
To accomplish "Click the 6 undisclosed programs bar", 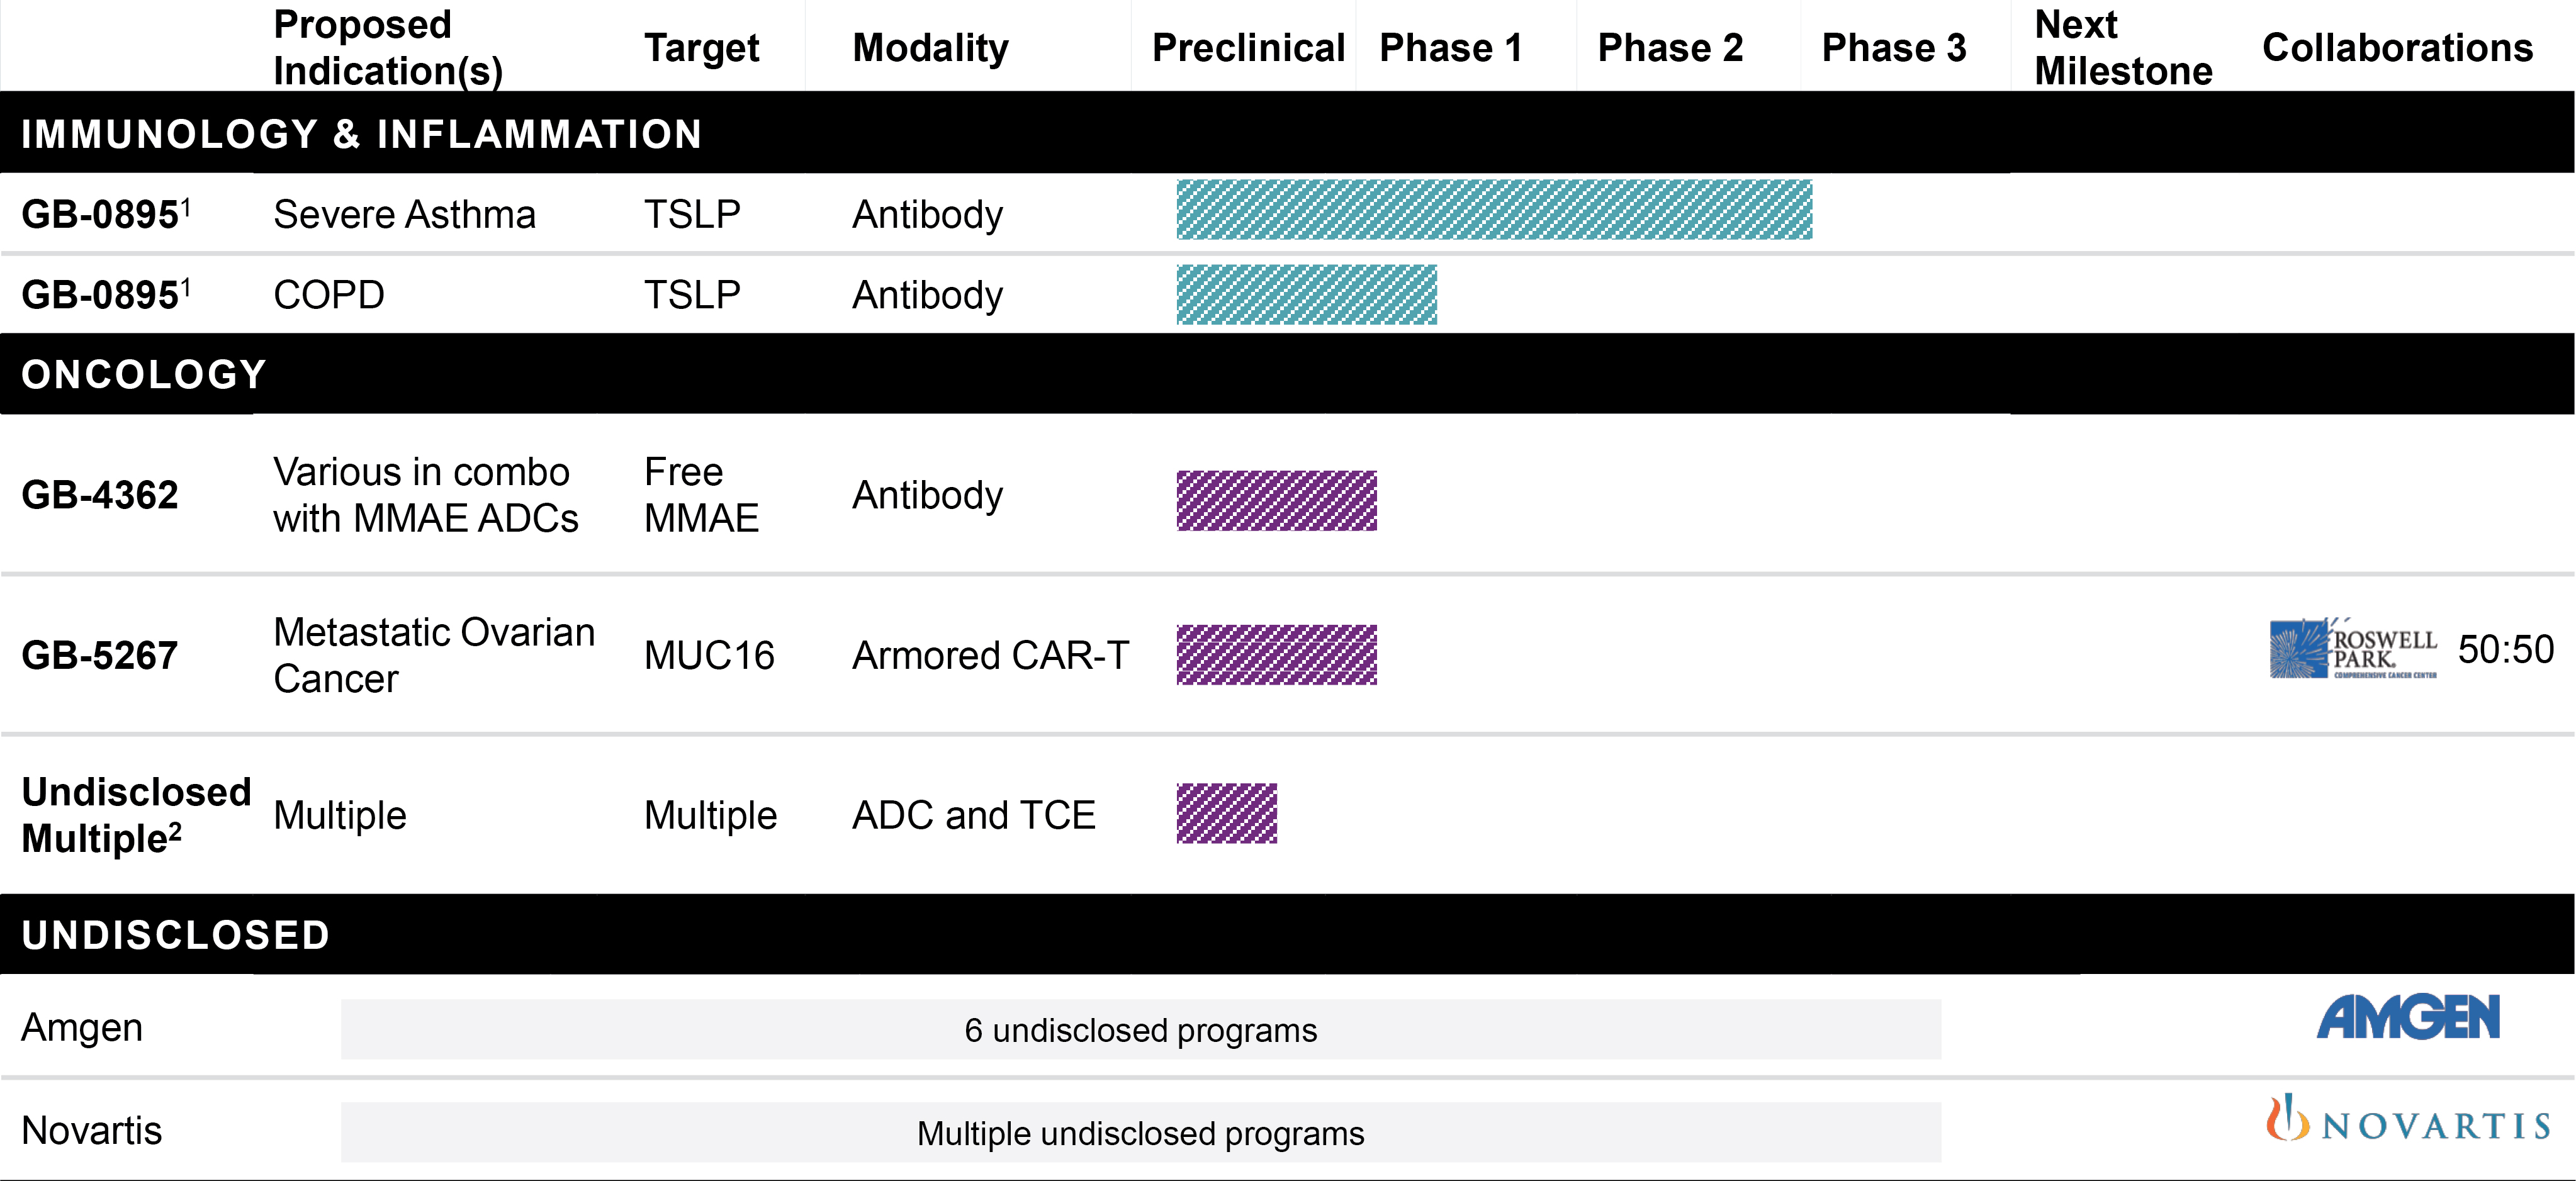I will coord(1140,1030).
